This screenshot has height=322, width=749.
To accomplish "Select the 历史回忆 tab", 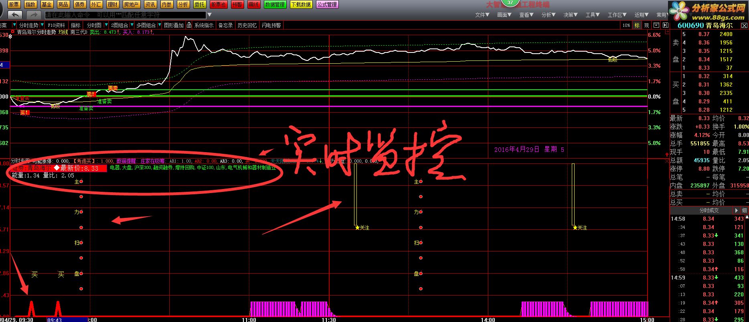I will 247,25.
